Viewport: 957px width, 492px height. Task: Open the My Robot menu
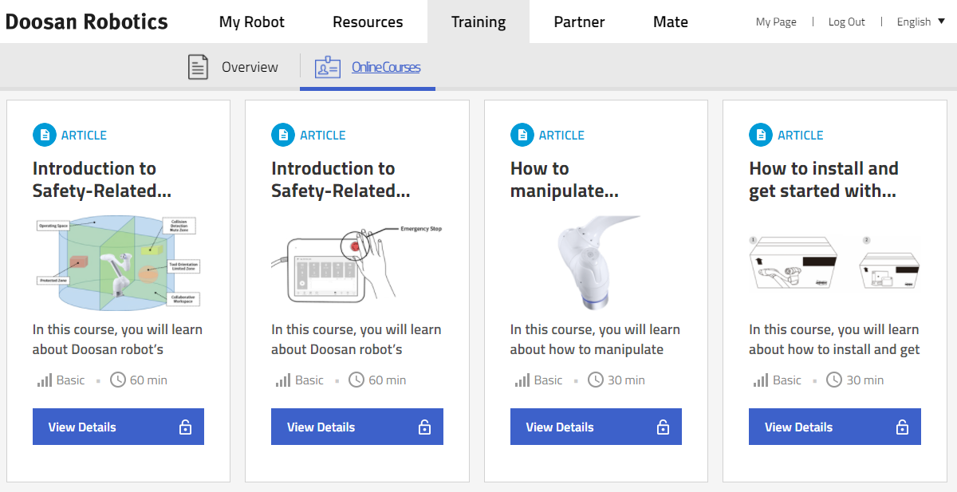tap(251, 22)
